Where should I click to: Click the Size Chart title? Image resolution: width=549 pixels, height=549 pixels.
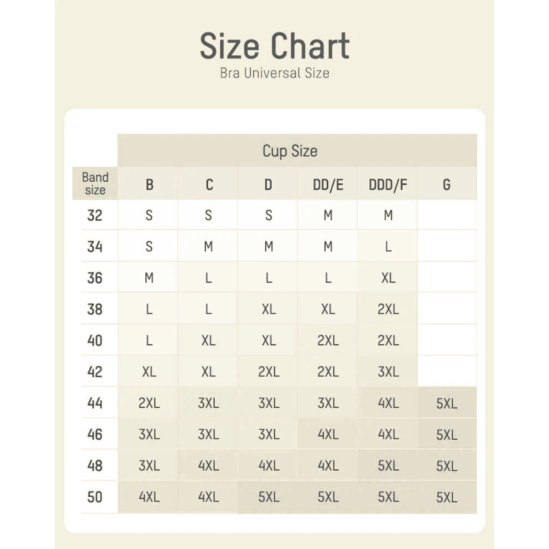(x=274, y=46)
